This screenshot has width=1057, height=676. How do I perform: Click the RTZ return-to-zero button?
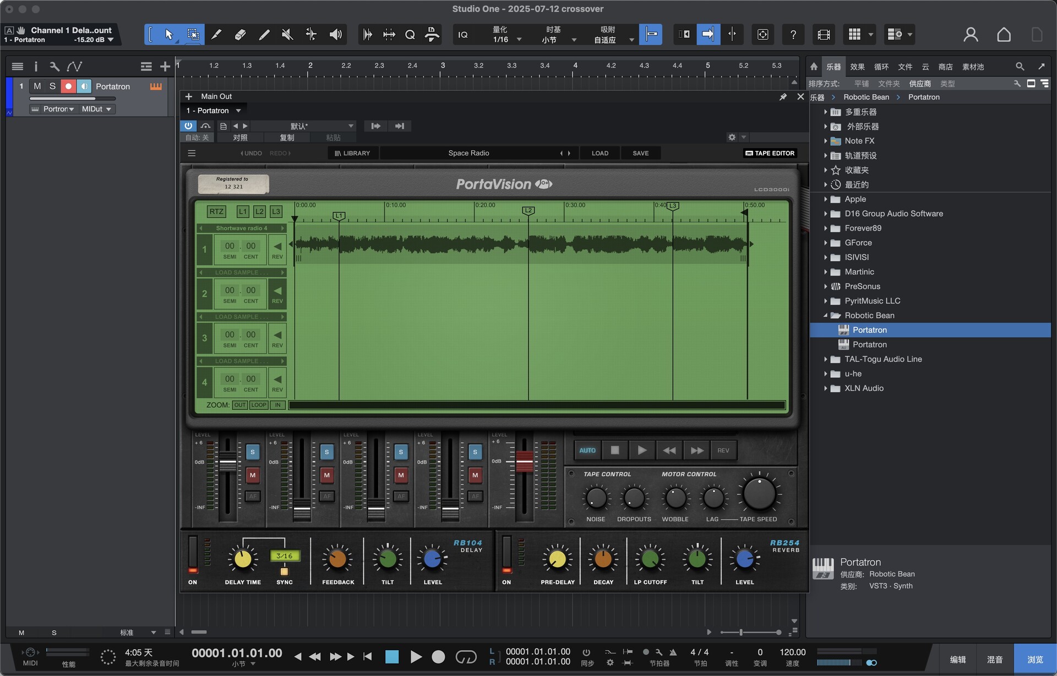click(216, 211)
